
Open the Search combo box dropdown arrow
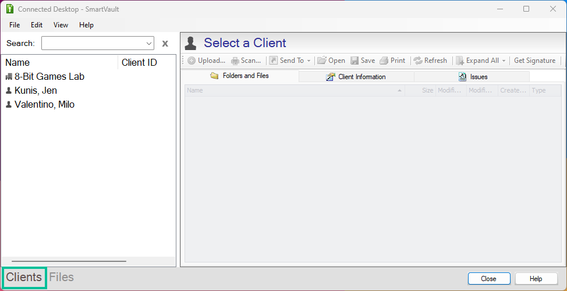pos(149,44)
